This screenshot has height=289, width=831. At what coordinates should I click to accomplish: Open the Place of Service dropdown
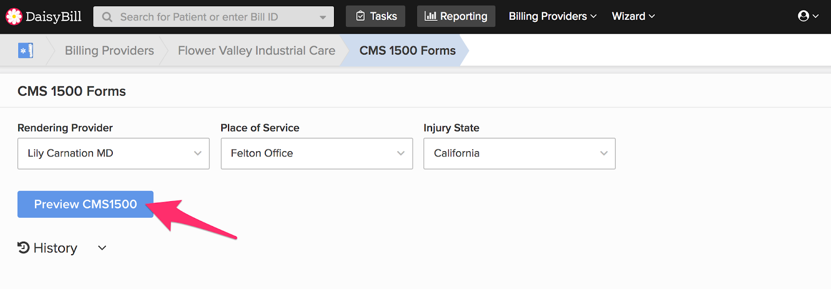(316, 153)
